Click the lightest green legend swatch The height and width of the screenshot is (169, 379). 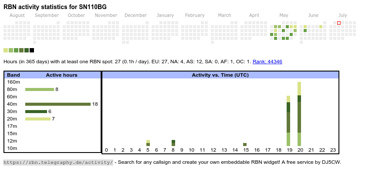(6, 50)
